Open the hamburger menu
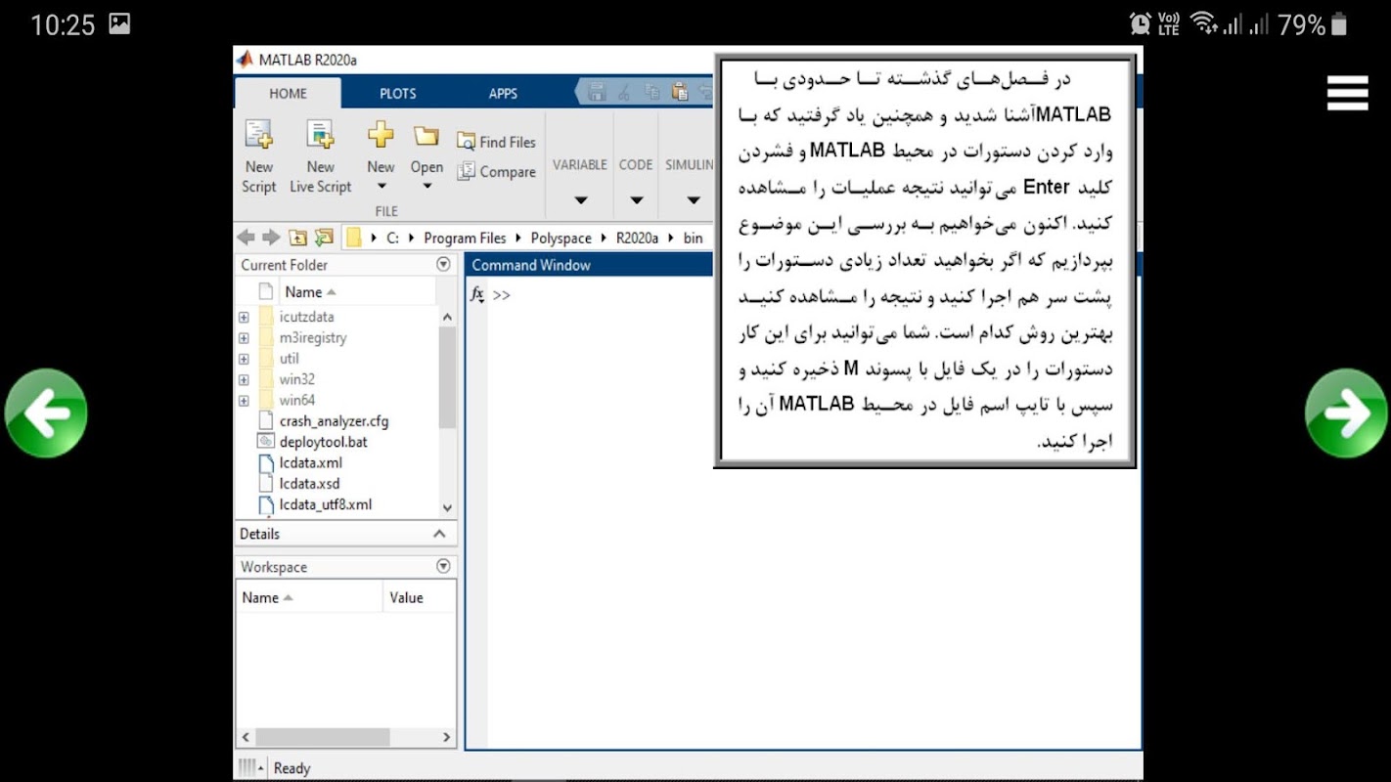The image size is (1391, 782). [1347, 93]
